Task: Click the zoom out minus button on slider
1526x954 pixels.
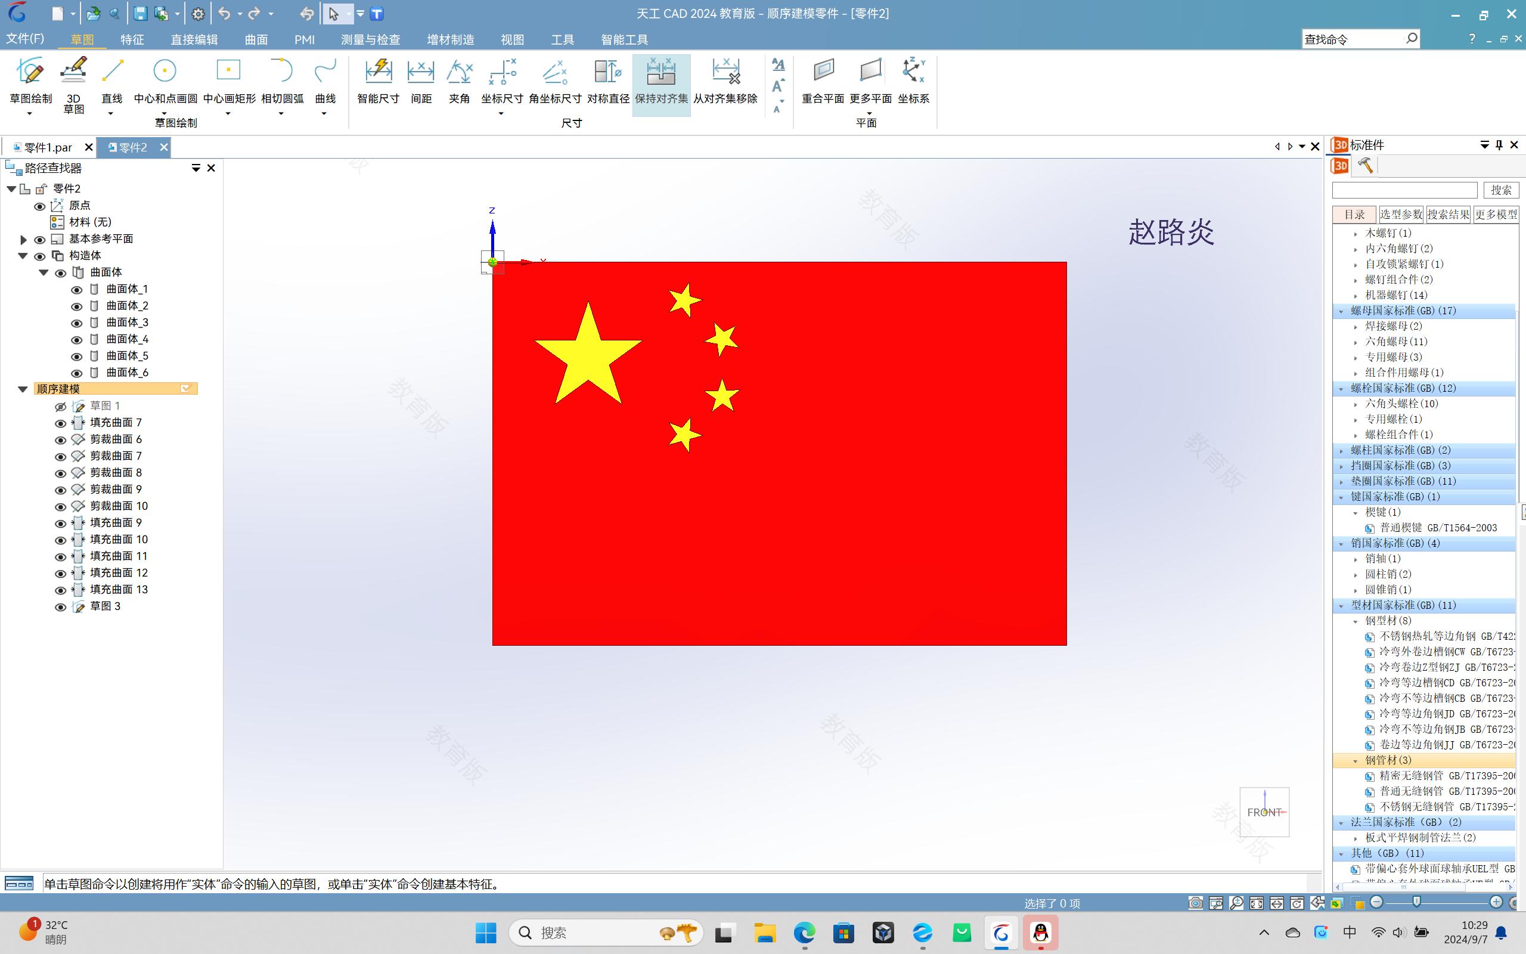Action: [x=1376, y=902]
